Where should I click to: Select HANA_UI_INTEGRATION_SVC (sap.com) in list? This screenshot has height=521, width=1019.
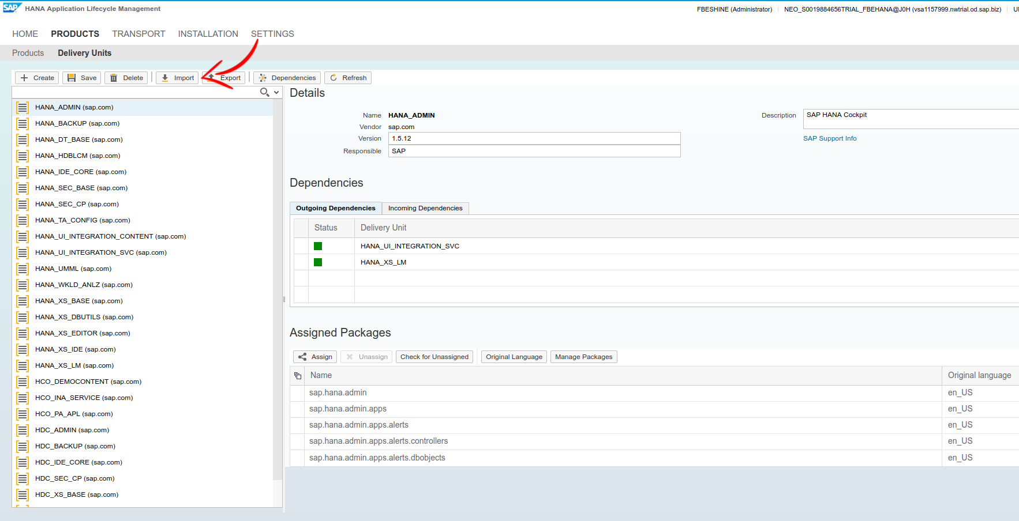(143, 252)
